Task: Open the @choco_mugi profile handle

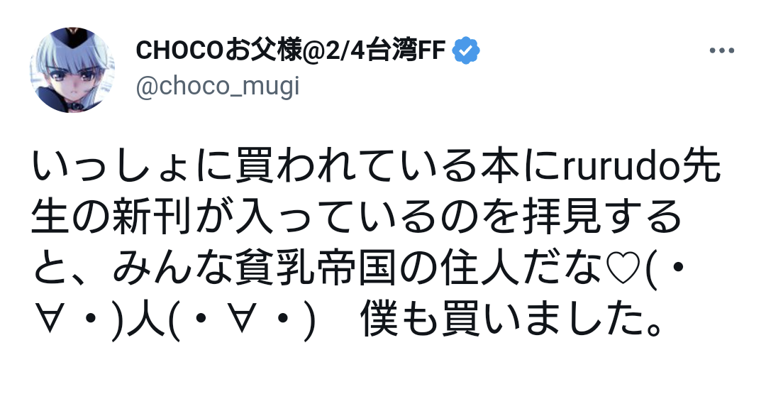Action: coord(217,86)
